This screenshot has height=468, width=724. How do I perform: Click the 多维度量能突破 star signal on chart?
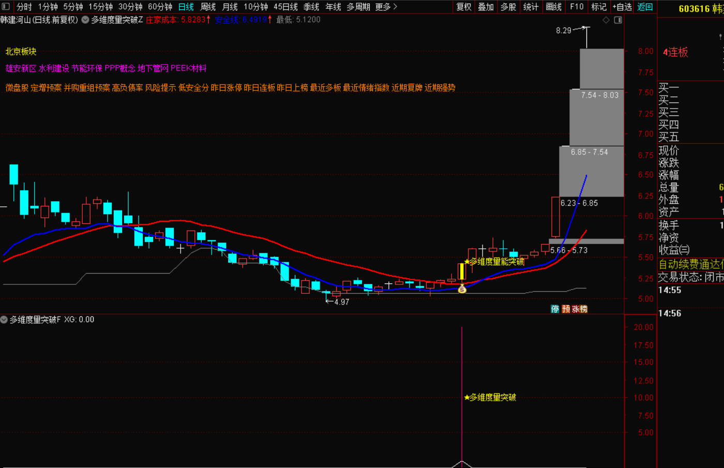494,262
